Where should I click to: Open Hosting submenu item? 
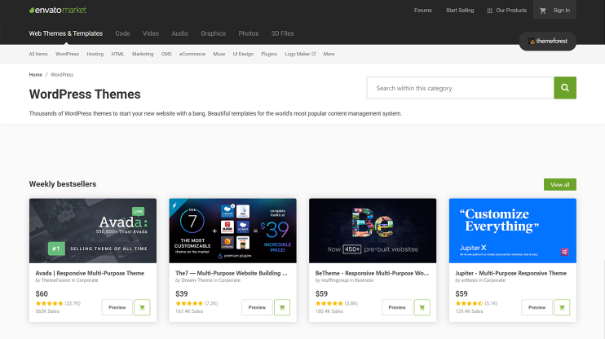click(95, 54)
